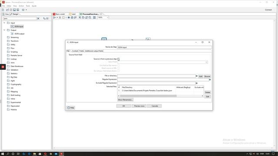This screenshot has height=156, width=278.
Task: Open the Action menu
Action: (21, 6)
